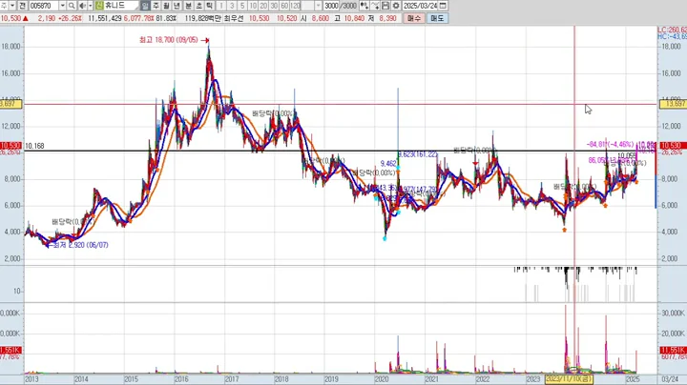The image size is (687, 385).
Task: Select the 3 interval button
Action: [x=232, y=6]
